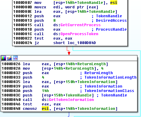
Task: Click the '; TokenHandle' comment at 1000D83C
Action: [112, 95]
